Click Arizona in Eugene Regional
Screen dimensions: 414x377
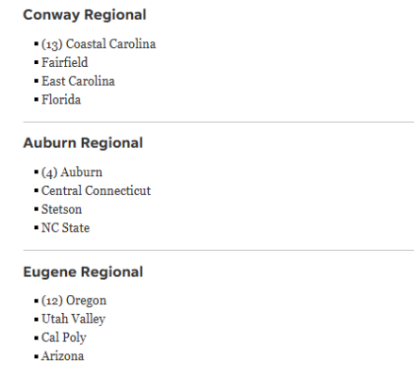point(62,356)
